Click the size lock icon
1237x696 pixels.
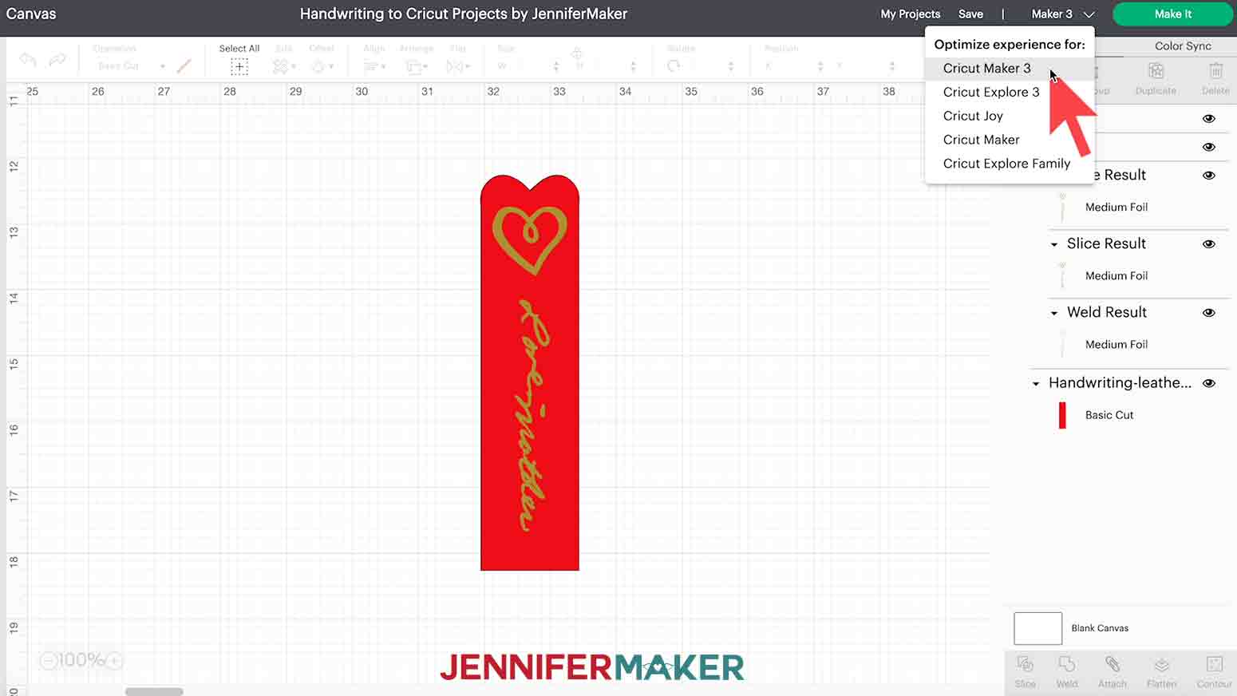click(x=577, y=54)
